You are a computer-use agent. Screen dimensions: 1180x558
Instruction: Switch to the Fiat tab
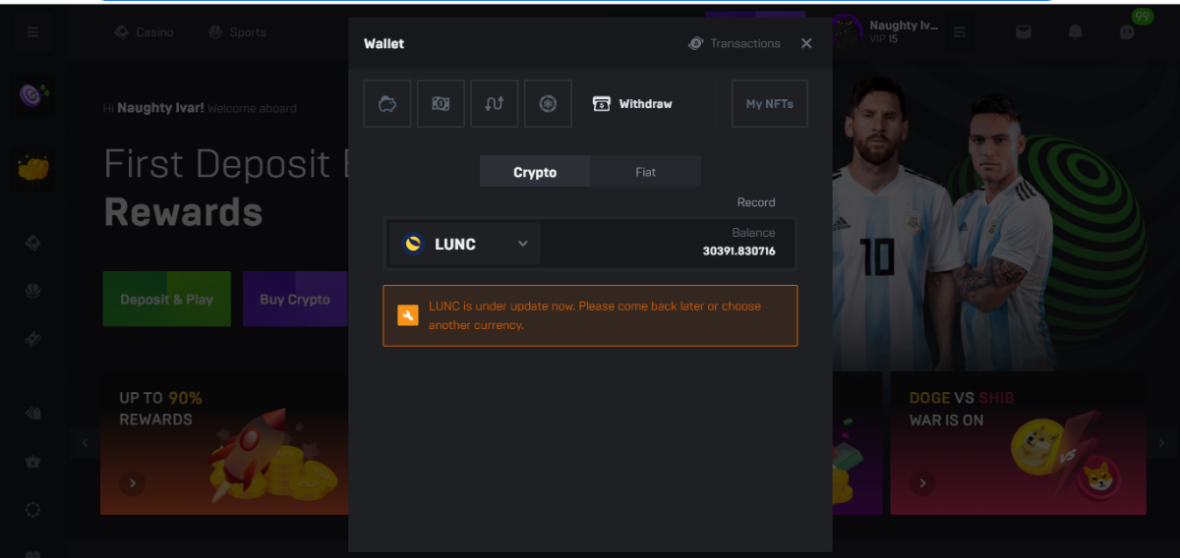[645, 172]
